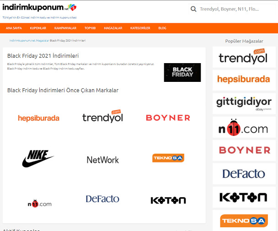Screen dimensions: 278x231
Task: Click the Popüler Mağazalar sidebar heading
Action: click(244, 41)
